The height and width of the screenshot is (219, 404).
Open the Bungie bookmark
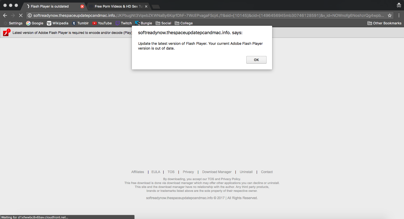point(144,23)
